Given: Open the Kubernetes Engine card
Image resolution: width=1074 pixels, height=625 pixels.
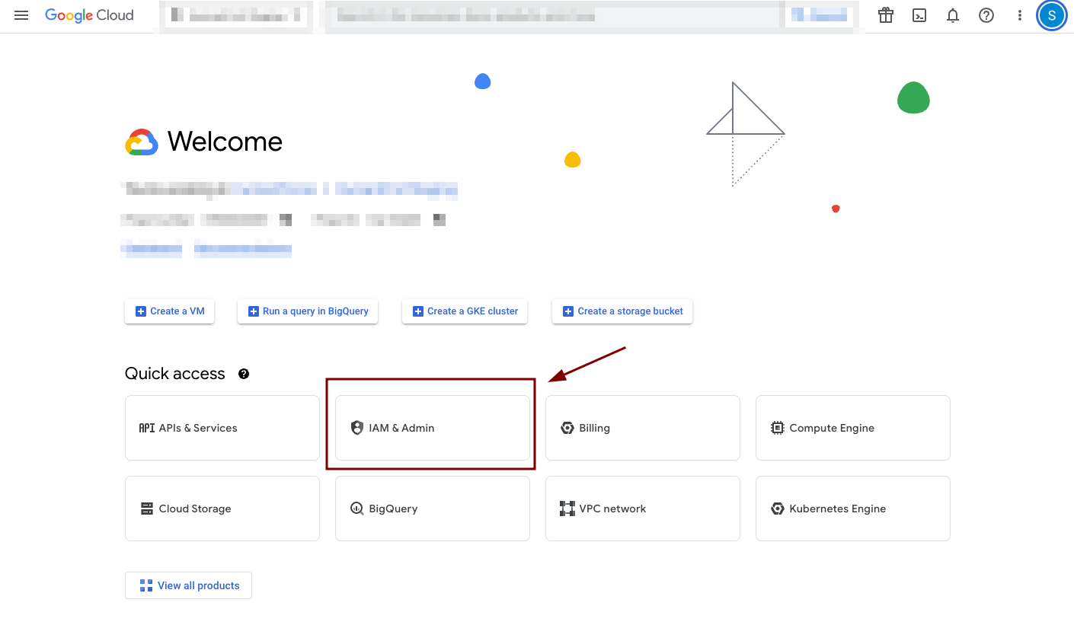Looking at the screenshot, I should tap(852, 509).
